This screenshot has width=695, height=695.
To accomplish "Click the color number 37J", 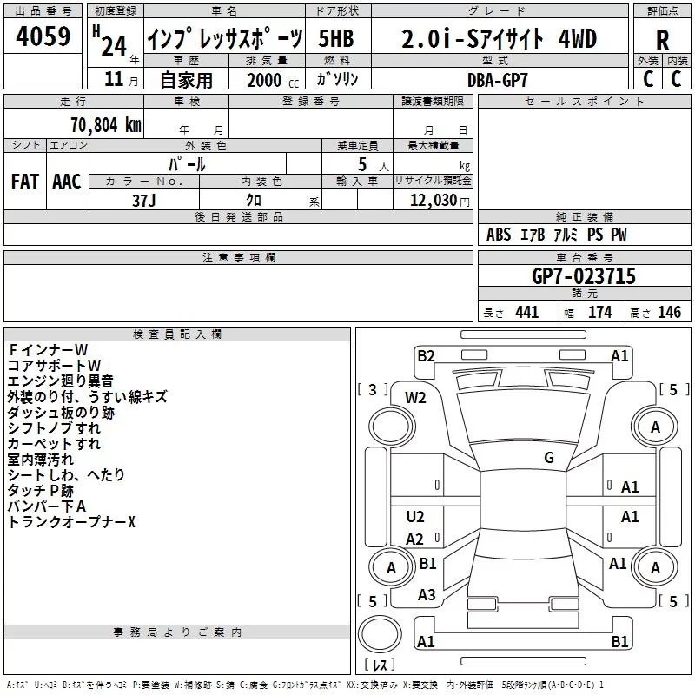I will point(144,201).
